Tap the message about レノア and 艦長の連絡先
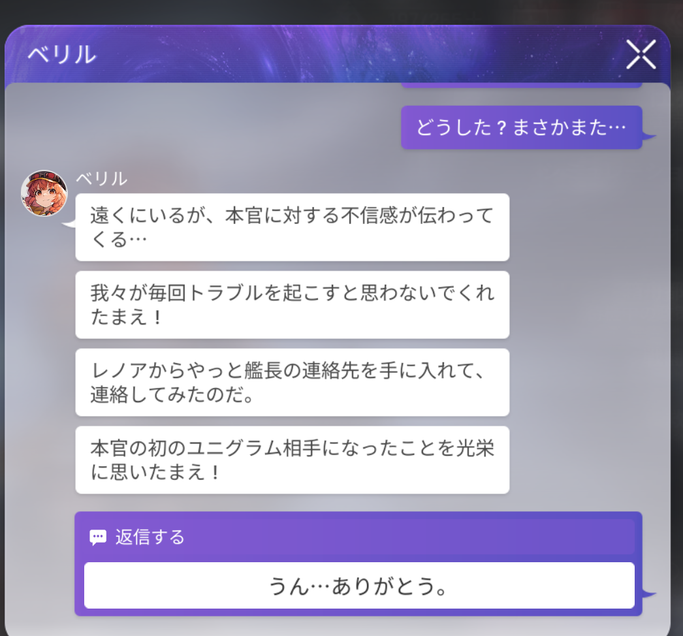The height and width of the screenshot is (636, 683). (x=293, y=383)
